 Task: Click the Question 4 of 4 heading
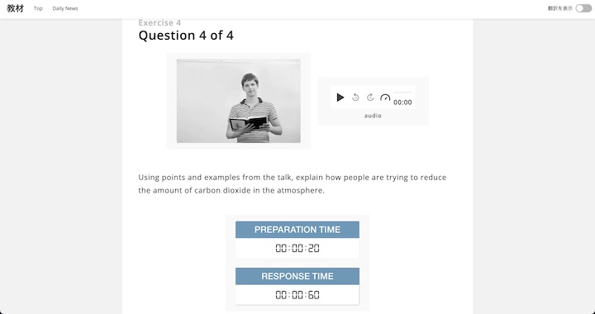pos(186,36)
